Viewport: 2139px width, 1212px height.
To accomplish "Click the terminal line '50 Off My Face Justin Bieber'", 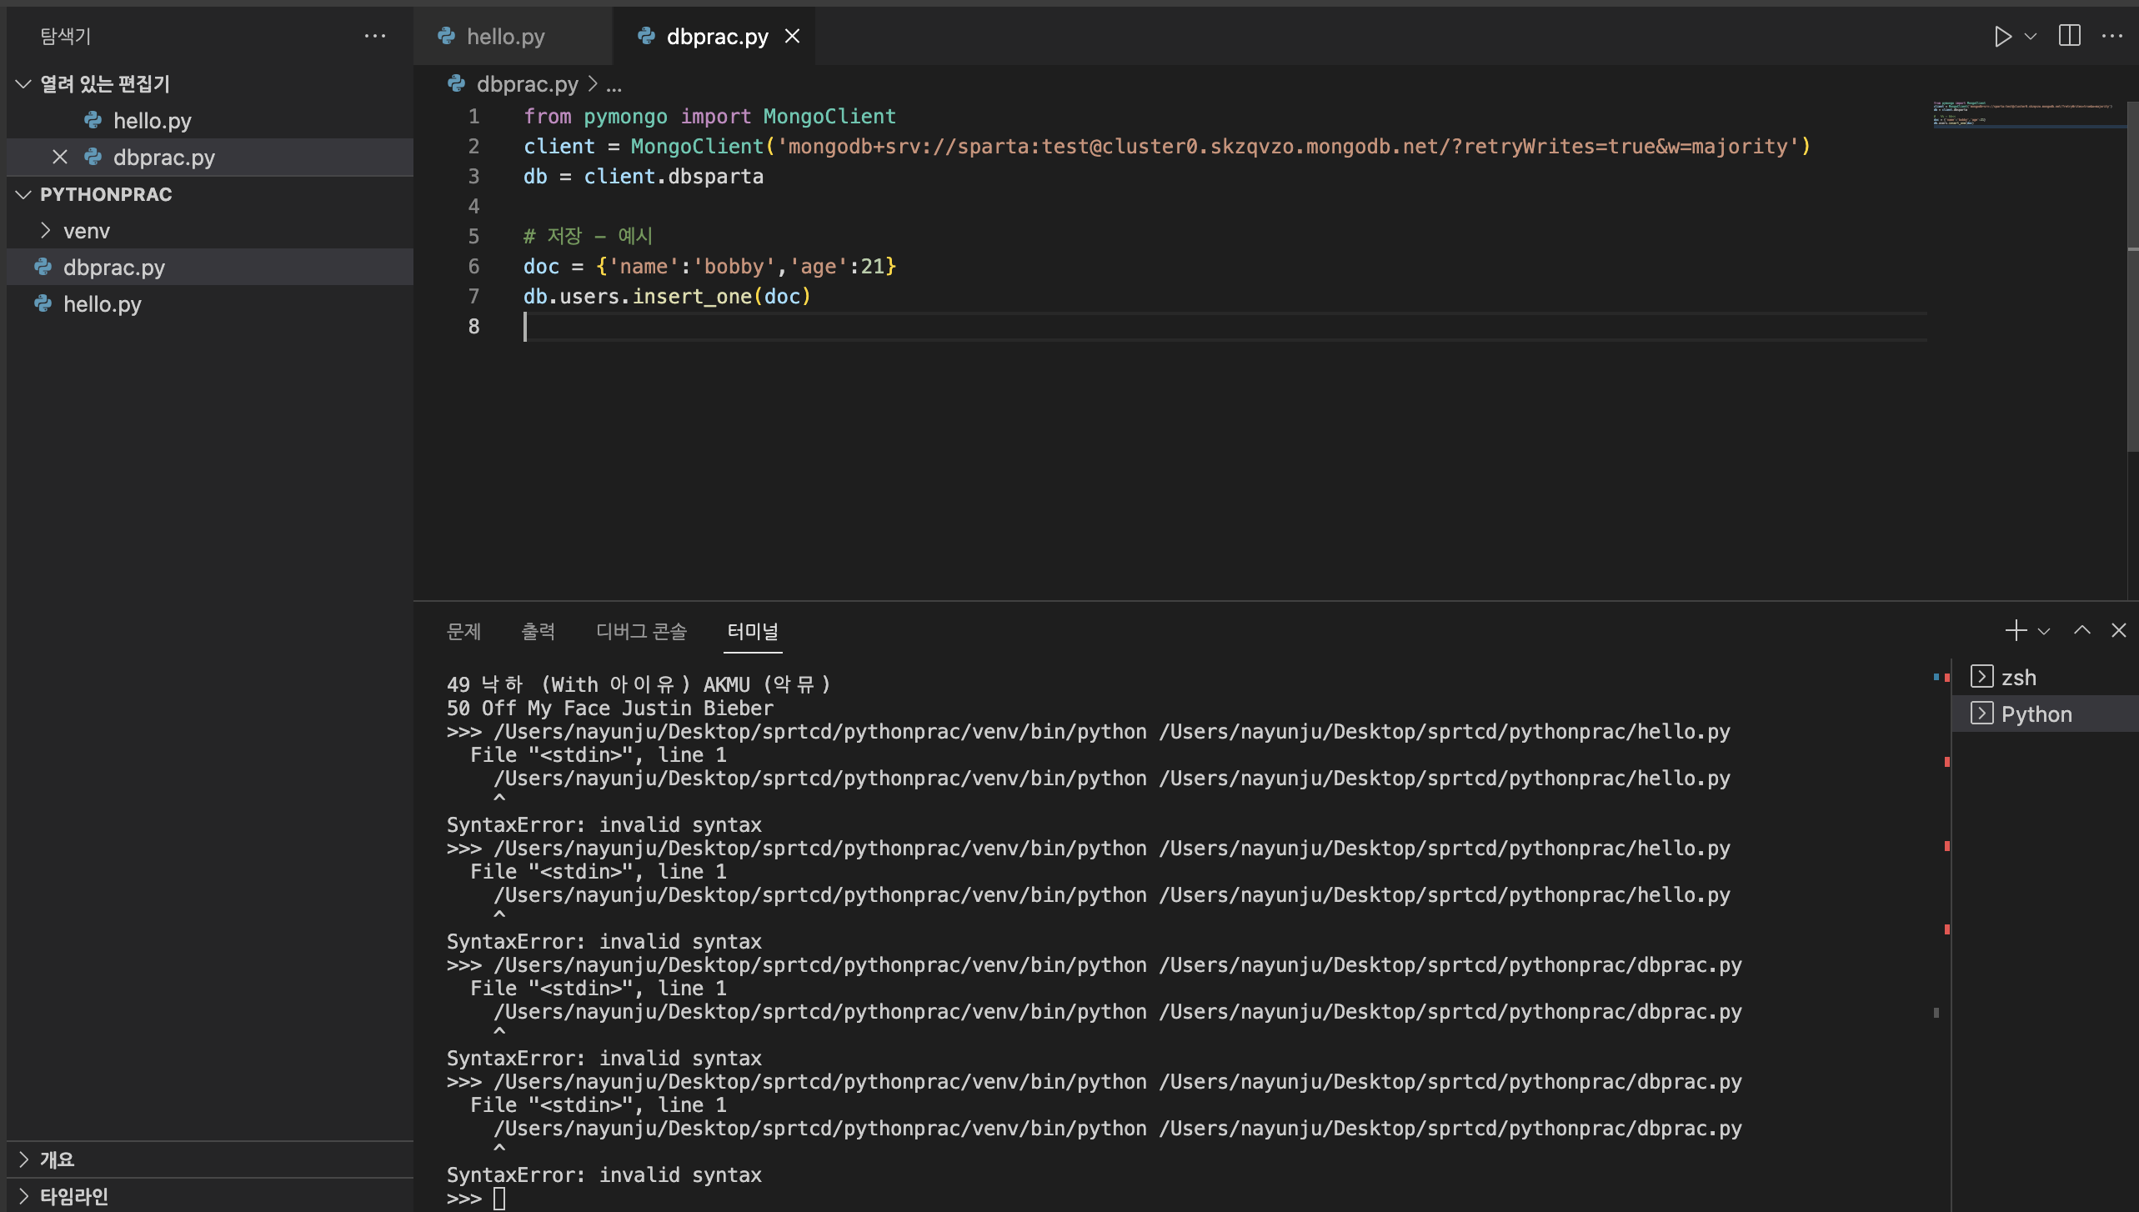I will click(x=610, y=709).
